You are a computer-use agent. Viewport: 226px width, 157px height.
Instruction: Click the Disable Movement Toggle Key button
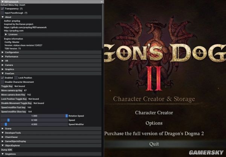pyautogui.click(x=16, y=103)
